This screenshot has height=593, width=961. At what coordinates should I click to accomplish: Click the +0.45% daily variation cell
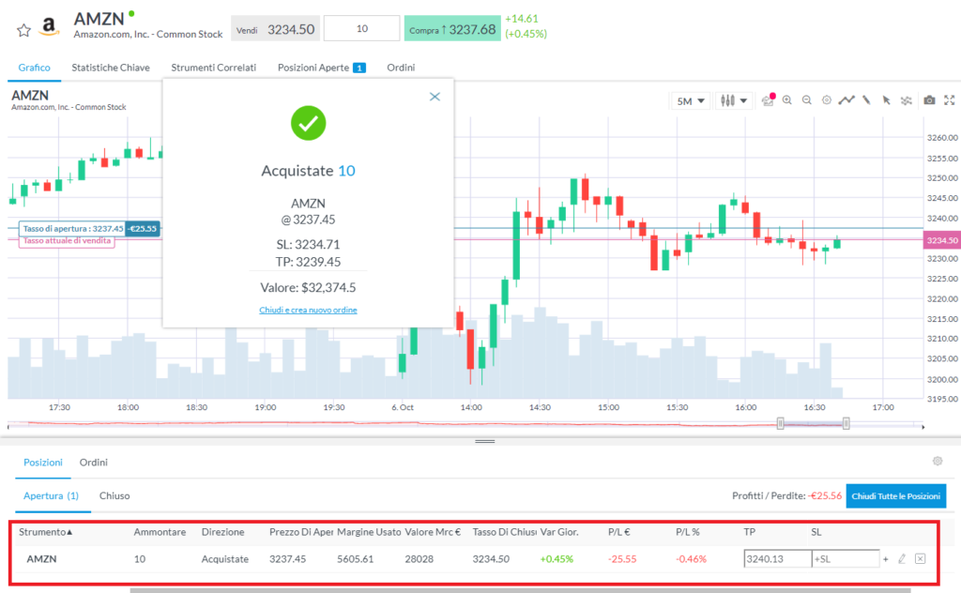(x=557, y=558)
